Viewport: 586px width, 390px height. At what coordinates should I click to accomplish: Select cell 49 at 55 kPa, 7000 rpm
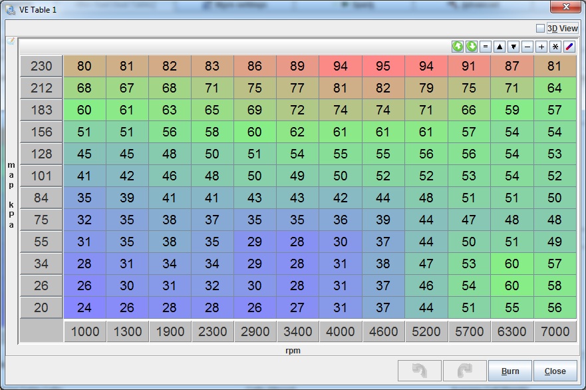(x=555, y=242)
